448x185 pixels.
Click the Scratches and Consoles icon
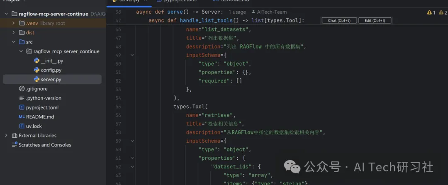pyautogui.click(x=14, y=145)
